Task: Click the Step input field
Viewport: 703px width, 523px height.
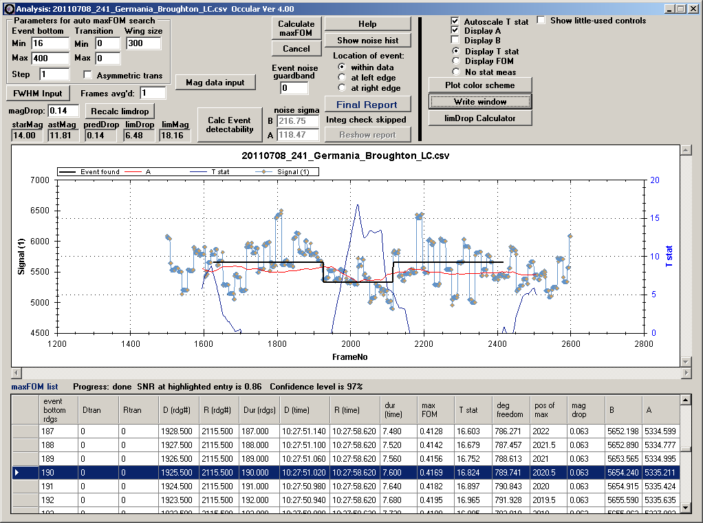Action: [54, 74]
